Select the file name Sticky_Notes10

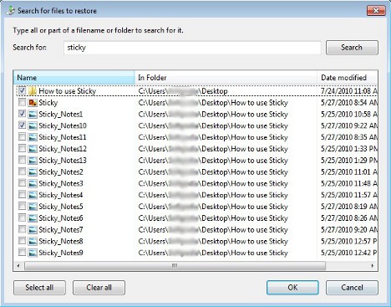pos(63,125)
